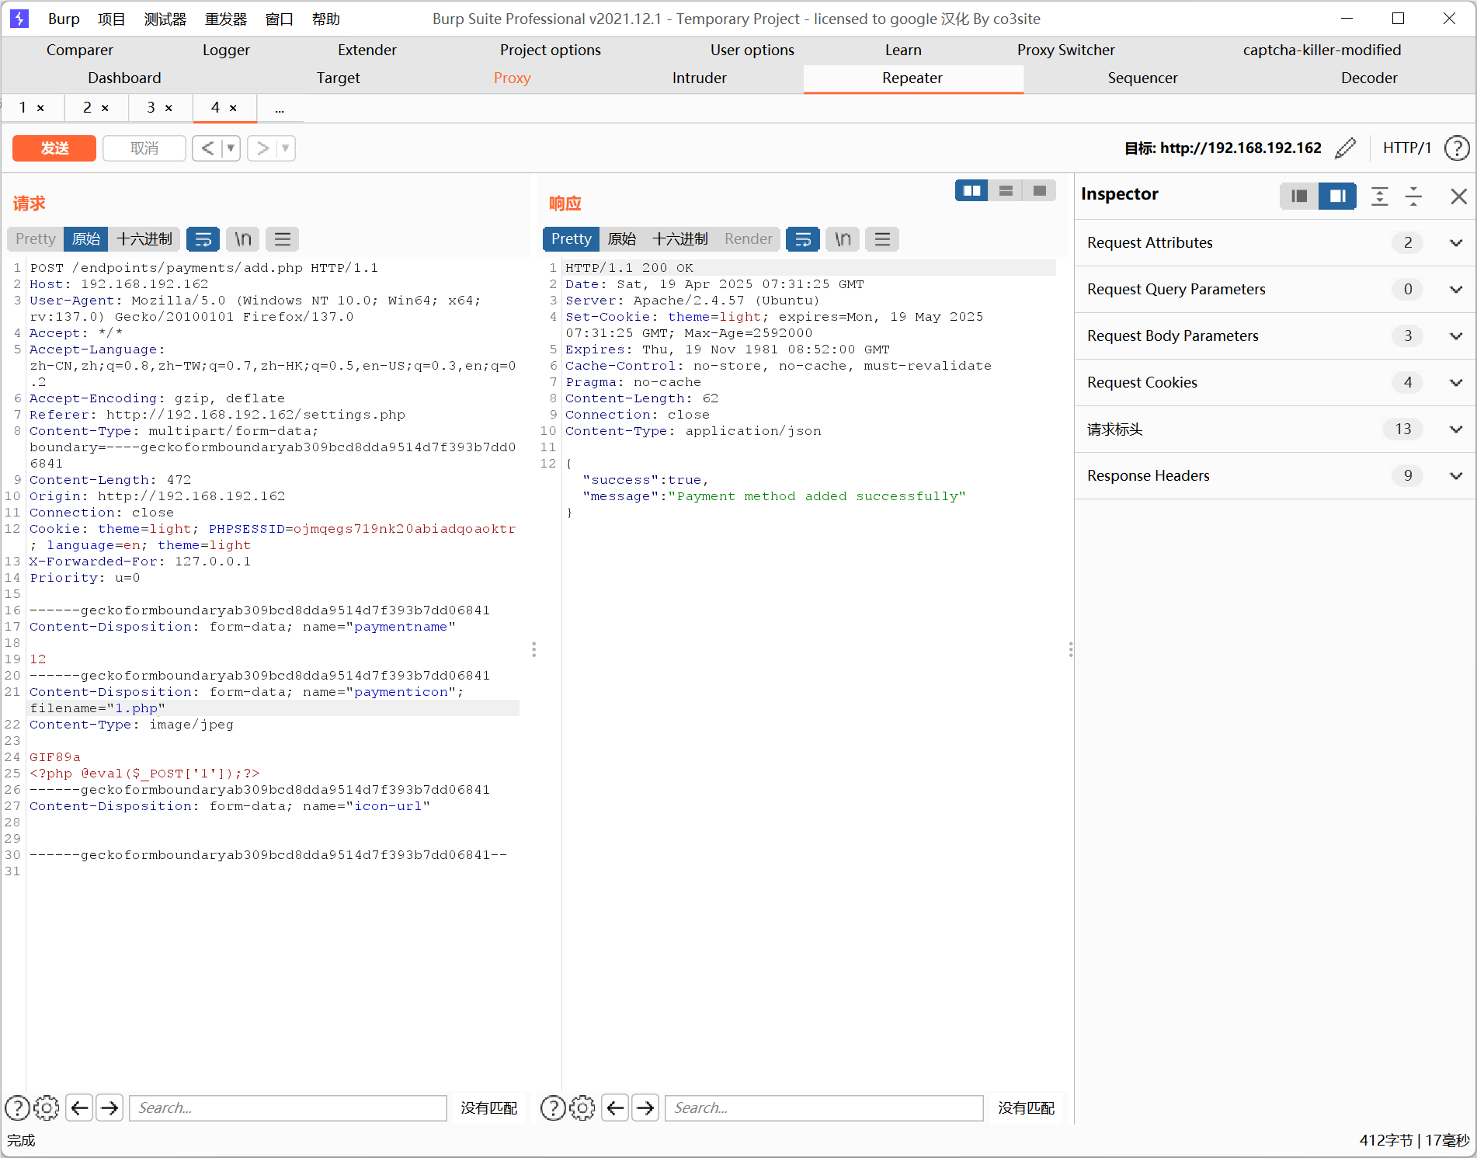Open the 帮助 help menu
Image resolution: width=1477 pixels, height=1158 pixels.
tap(325, 19)
